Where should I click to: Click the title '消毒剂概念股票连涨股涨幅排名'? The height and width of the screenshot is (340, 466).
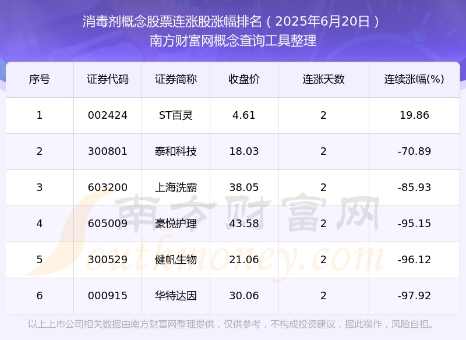coord(172,22)
